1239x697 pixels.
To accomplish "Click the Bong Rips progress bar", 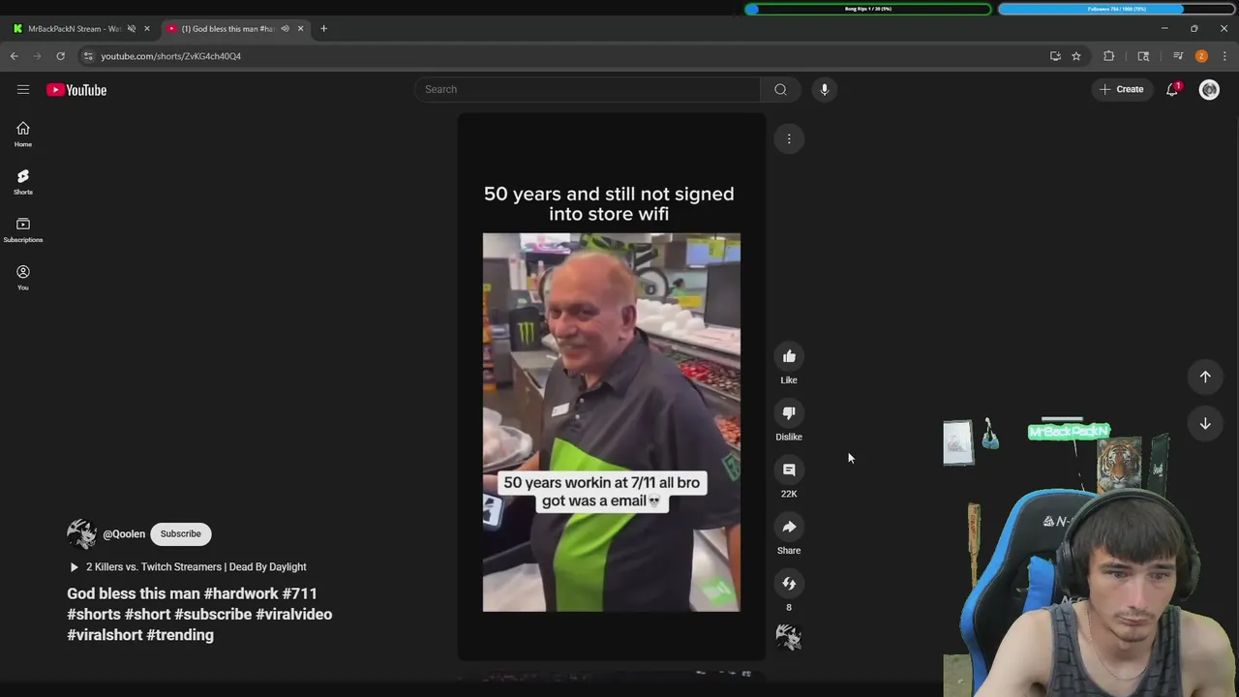I will (868, 9).
